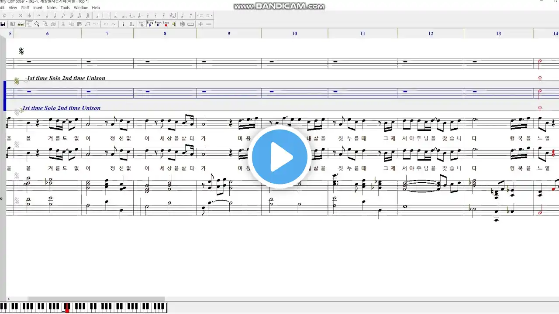Toggle the flat accidental

12,16
